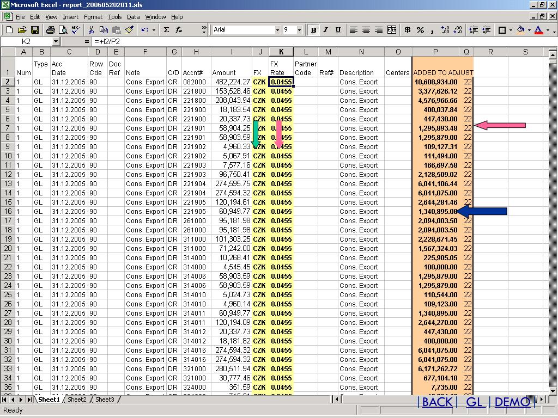This screenshot has width=558, height=418.
Task: Select the column K header
Action: (281, 52)
